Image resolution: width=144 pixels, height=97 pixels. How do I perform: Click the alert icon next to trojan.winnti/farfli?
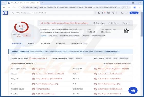(x=30, y=58)
